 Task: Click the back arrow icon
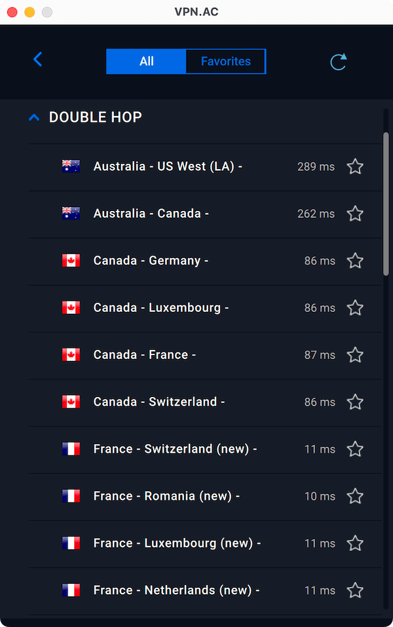coord(37,60)
